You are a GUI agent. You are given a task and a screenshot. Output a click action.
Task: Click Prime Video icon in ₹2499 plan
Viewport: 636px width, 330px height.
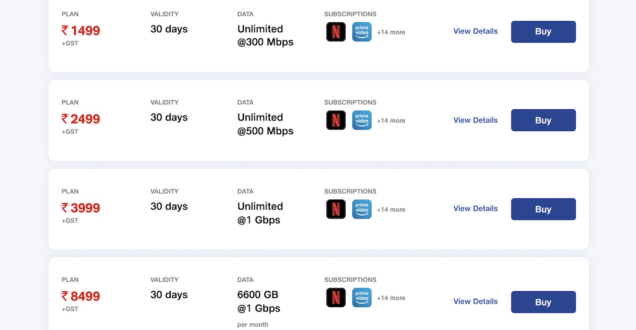point(362,120)
